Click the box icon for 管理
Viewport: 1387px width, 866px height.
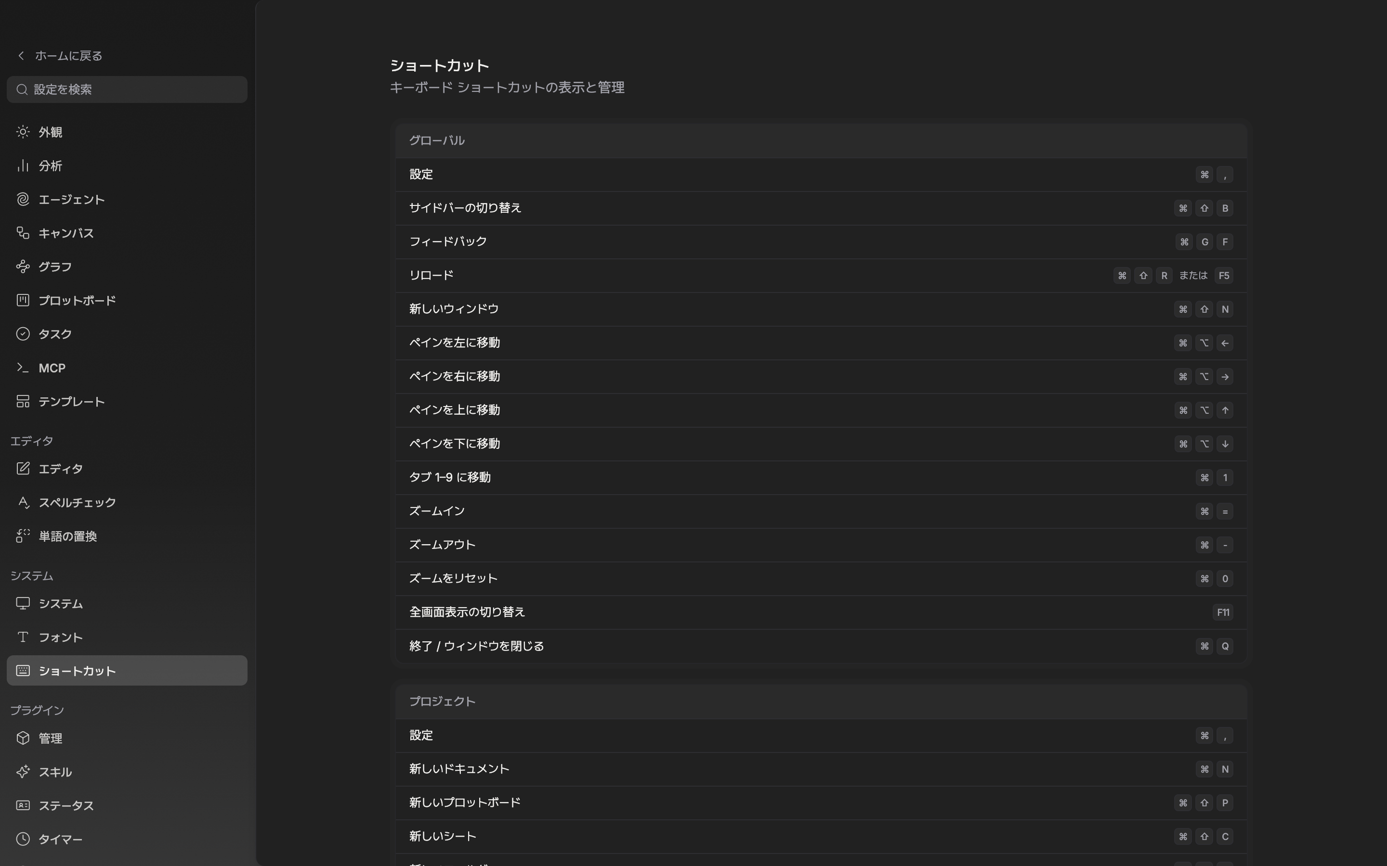pos(23,739)
